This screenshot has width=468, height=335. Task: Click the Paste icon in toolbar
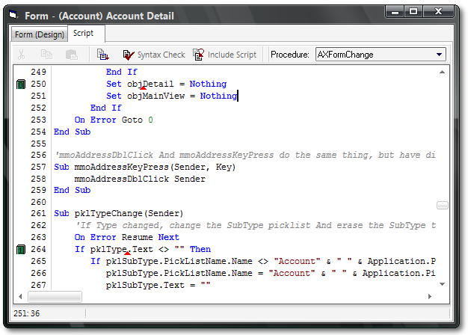pos(72,55)
